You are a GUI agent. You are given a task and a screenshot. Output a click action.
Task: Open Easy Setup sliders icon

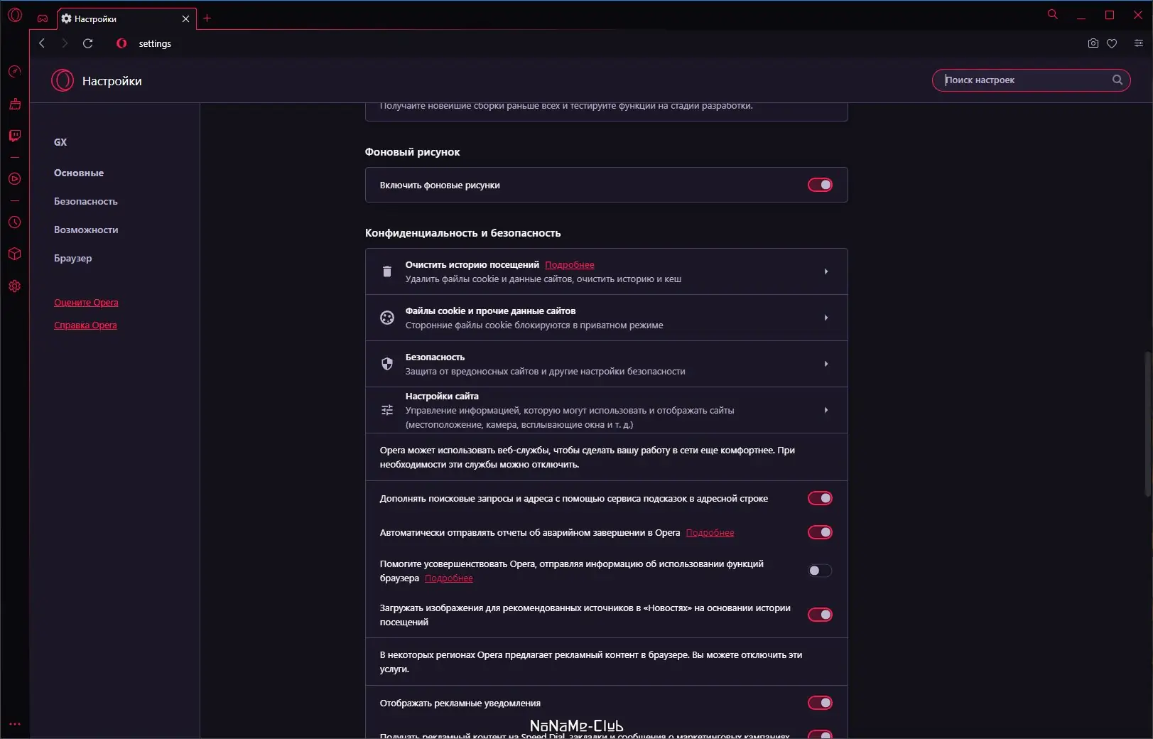pos(1138,43)
